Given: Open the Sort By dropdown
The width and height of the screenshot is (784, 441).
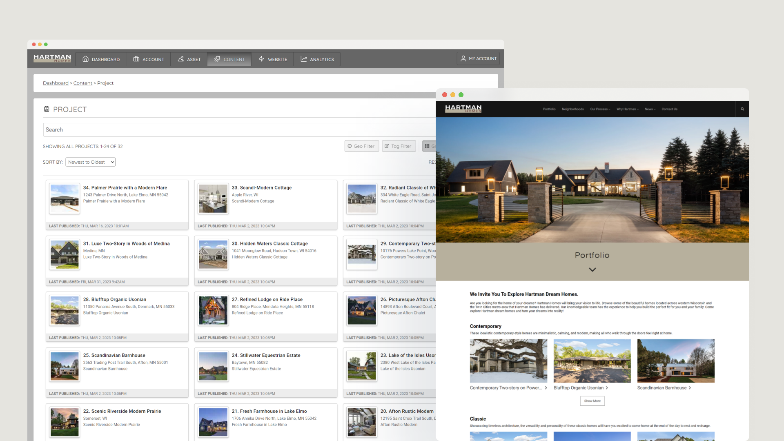Looking at the screenshot, I should tap(90, 162).
